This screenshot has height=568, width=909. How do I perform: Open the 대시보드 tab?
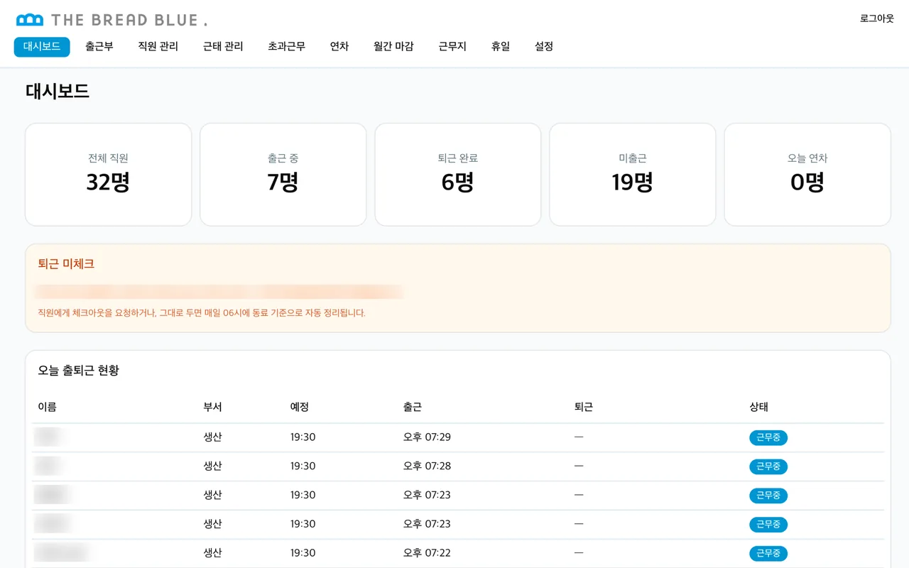pos(42,47)
